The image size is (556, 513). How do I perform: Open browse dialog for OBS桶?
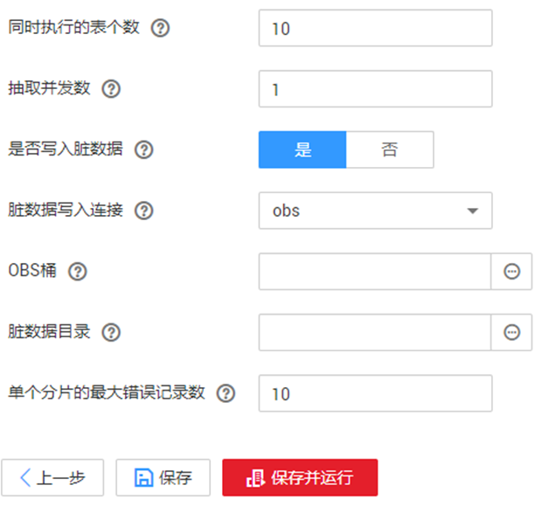512,272
